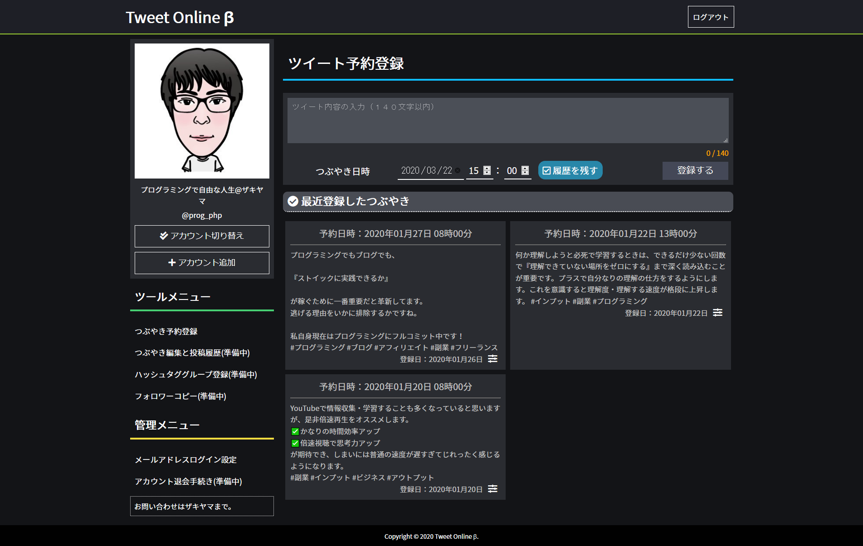Click the 最近登録したつぶやき section header
Viewport: 863px width, 546px height.
[x=508, y=202]
